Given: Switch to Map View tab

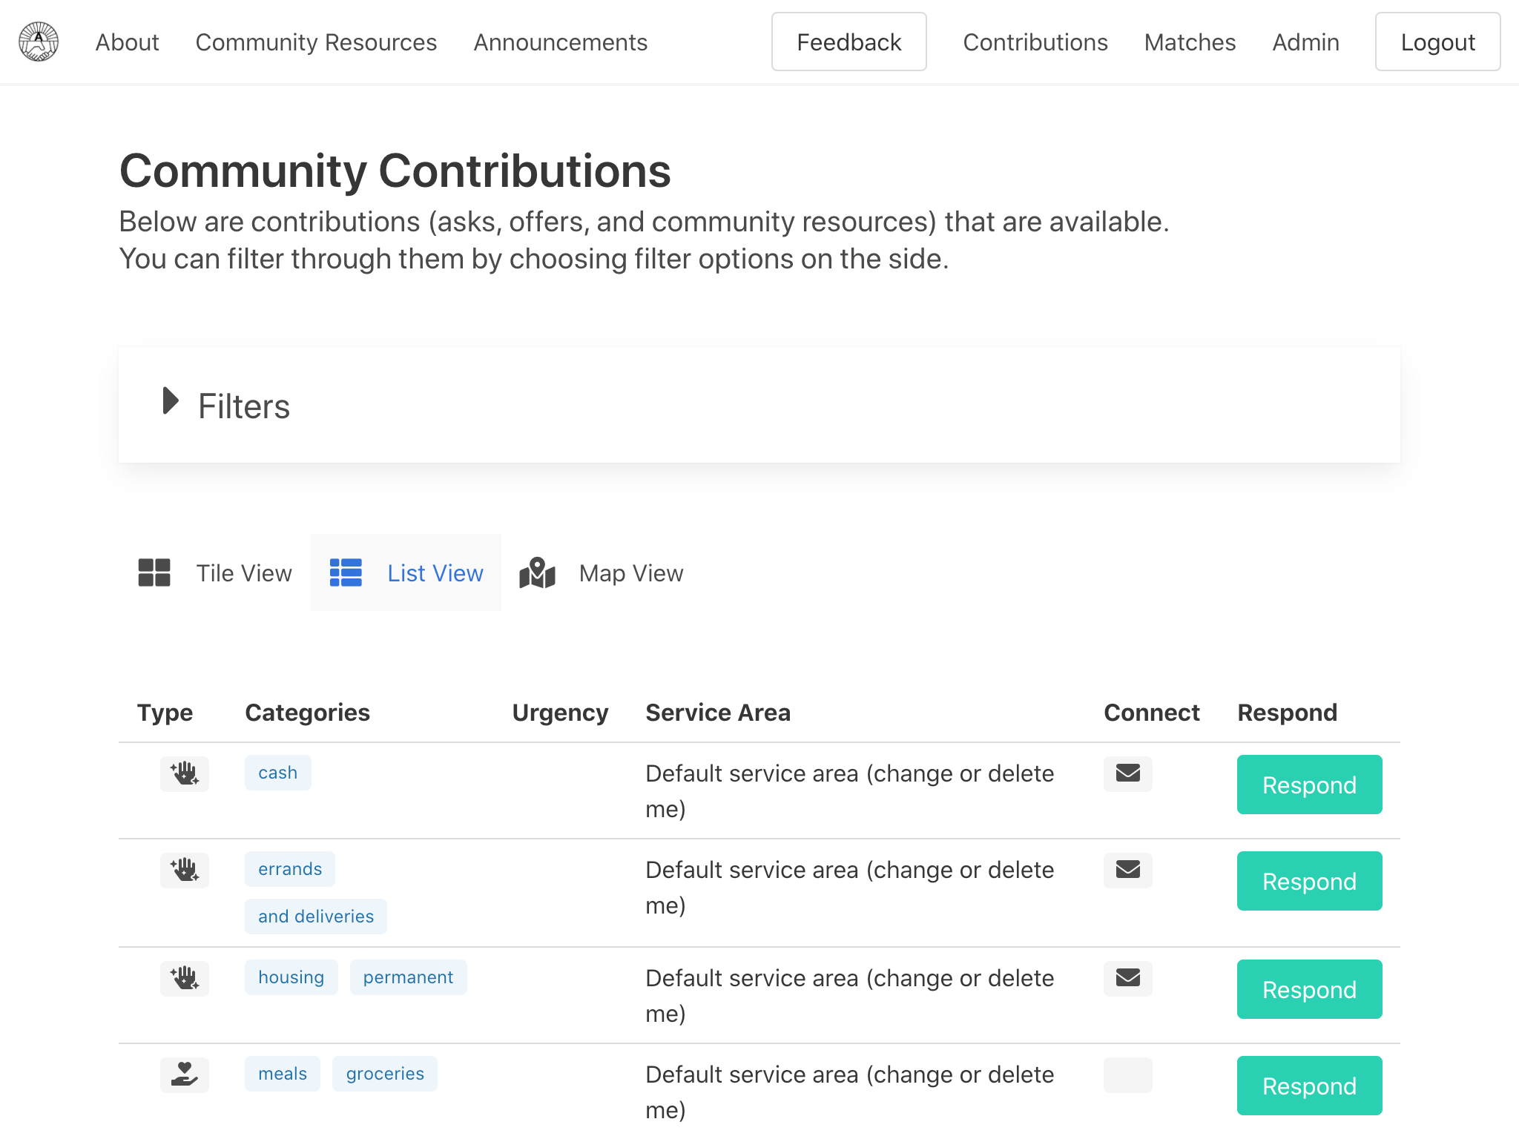Looking at the screenshot, I should pos(630,573).
